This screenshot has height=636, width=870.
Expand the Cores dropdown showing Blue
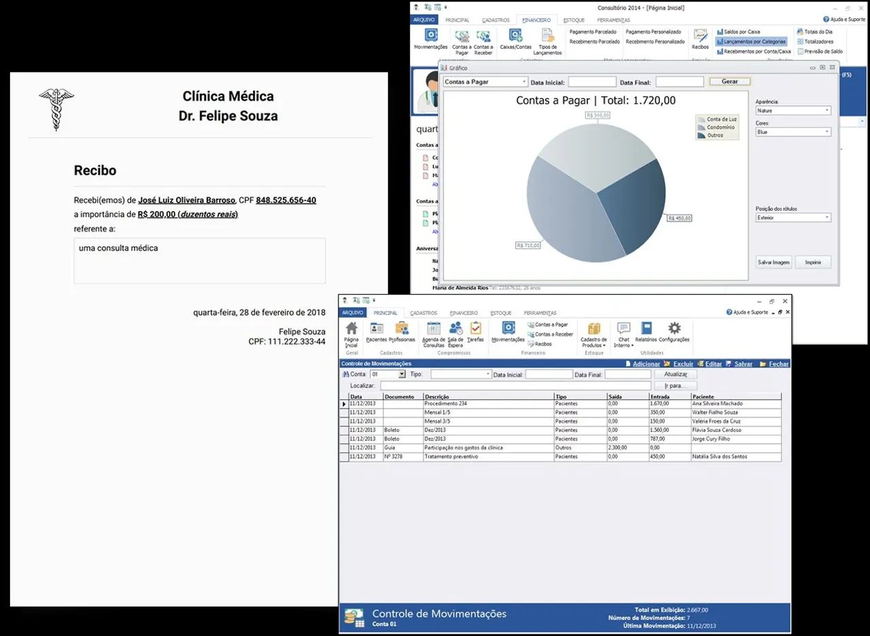pyautogui.click(x=826, y=132)
